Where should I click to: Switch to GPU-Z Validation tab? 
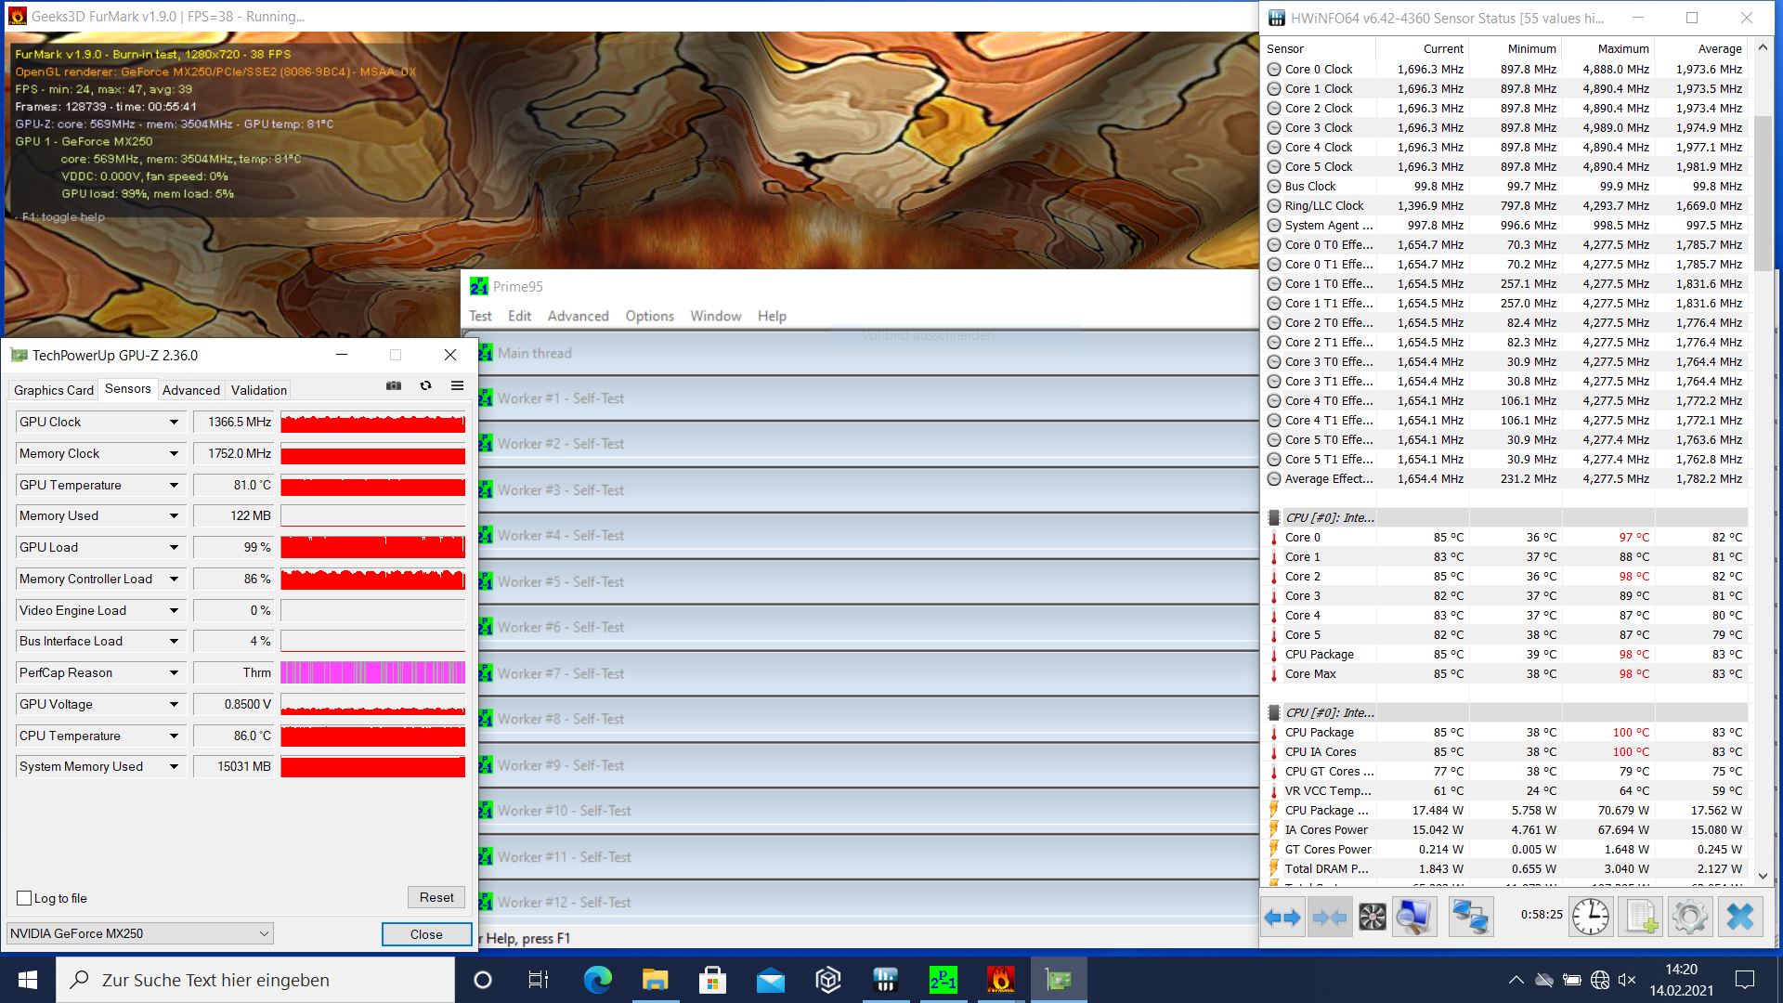click(x=258, y=390)
